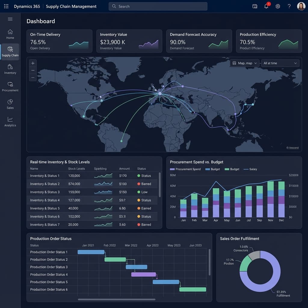Open the apps grid launcher
Screen dimensions: 308x308
(6, 6)
